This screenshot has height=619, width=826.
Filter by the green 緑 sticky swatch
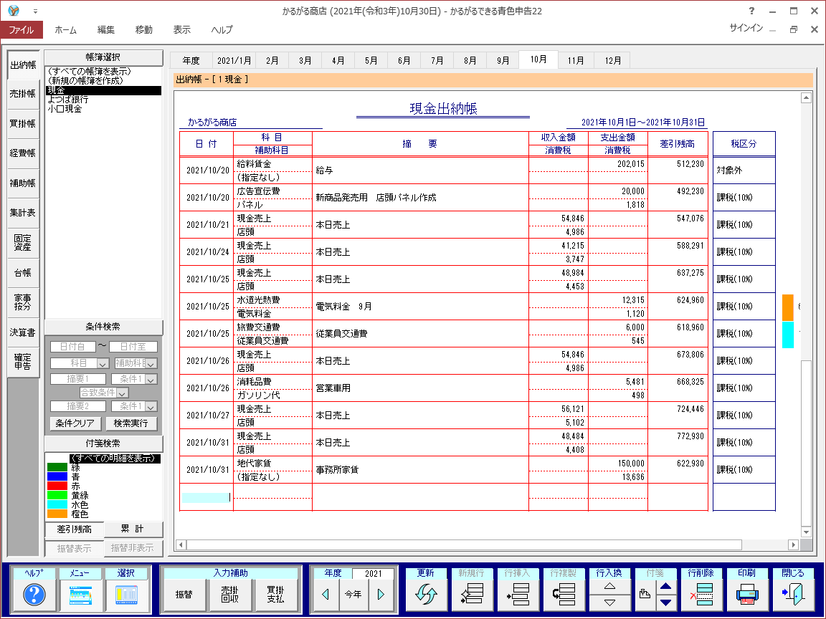[57, 467]
